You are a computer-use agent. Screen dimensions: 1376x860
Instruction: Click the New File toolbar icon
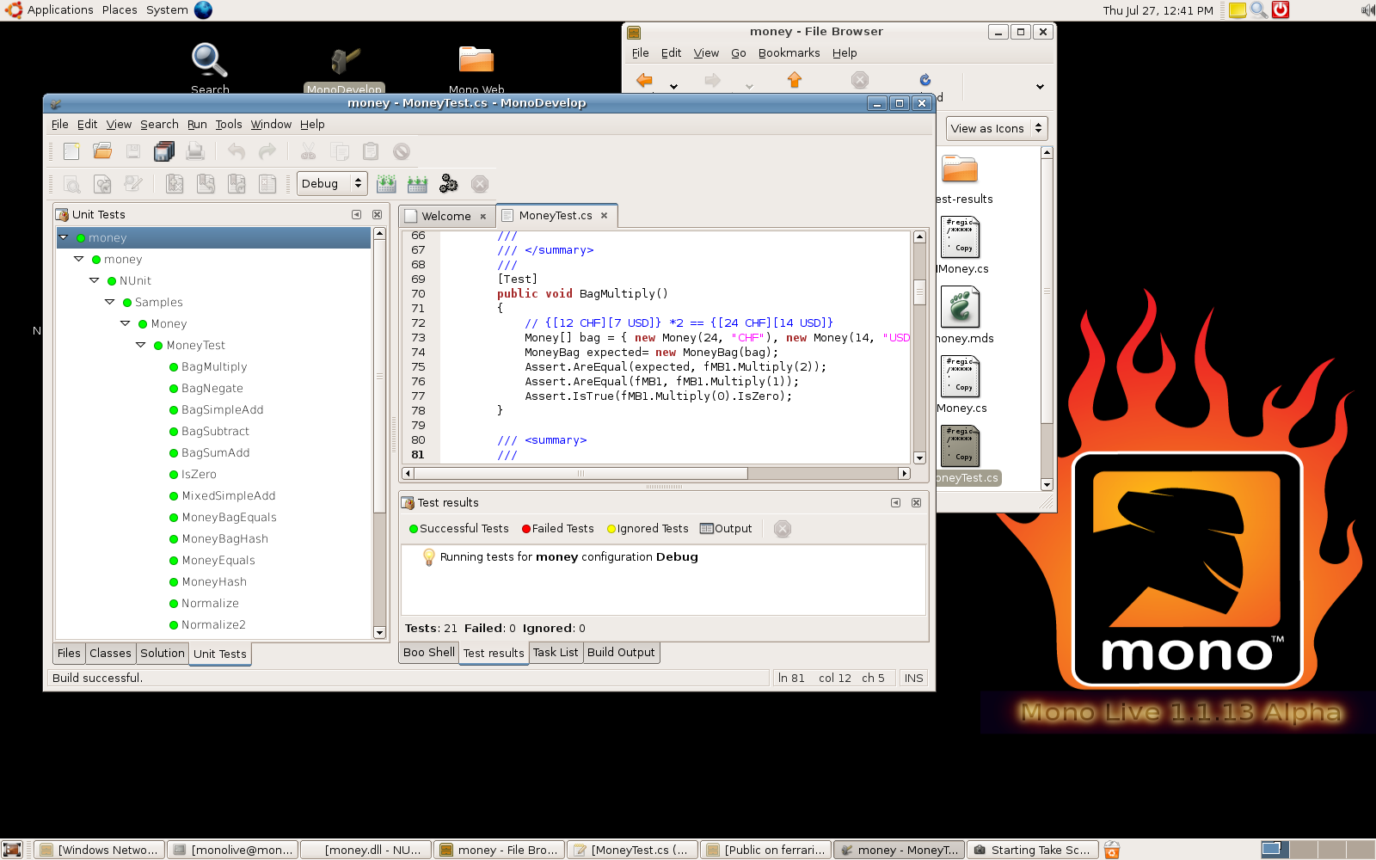coord(71,152)
